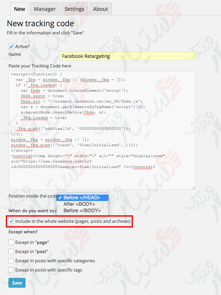Switch to the New tab
The image size is (221, 295).
[19, 9]
